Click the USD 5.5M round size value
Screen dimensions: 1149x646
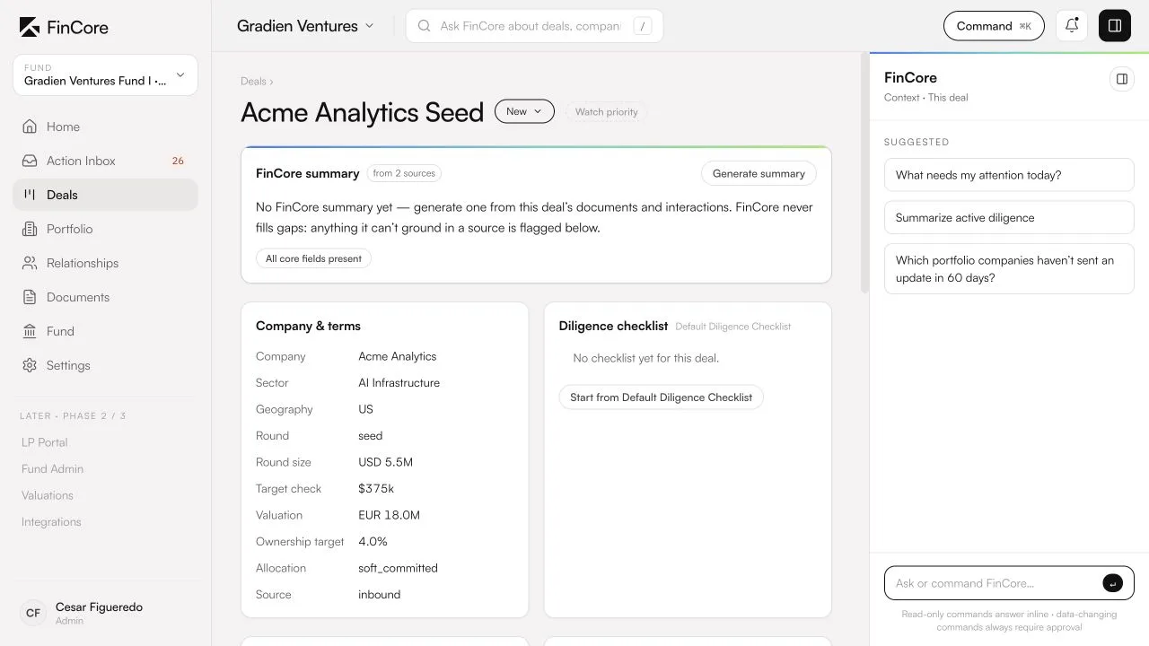386,462
